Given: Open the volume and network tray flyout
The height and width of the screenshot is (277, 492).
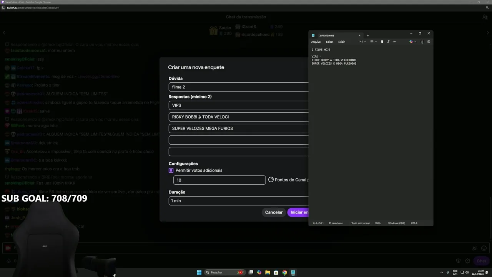Looking at the screenshot, I should [x=465, y=272].
